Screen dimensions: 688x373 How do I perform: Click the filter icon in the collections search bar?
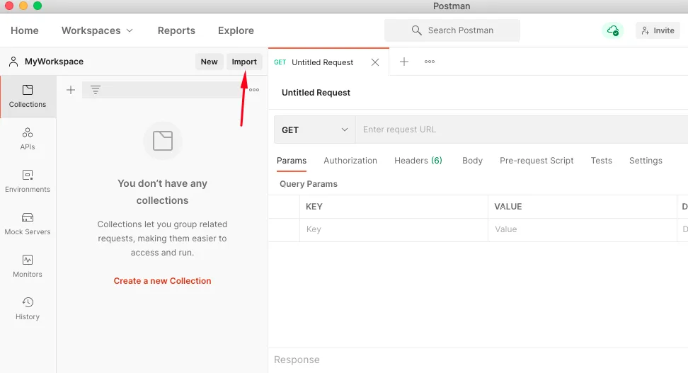click(x=96, y=90)
